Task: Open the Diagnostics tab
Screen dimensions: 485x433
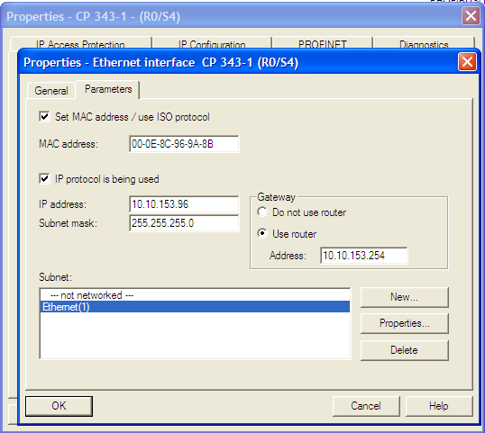Action: tap(424, 44)
